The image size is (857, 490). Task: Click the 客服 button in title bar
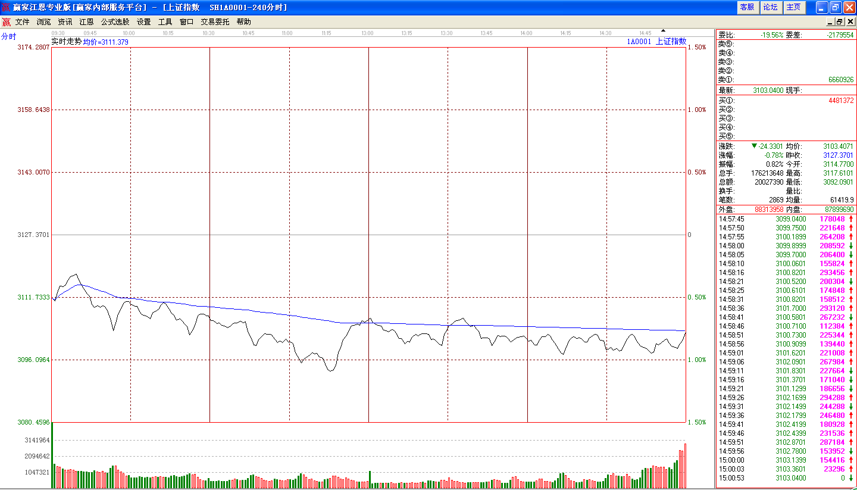(747, 7)
